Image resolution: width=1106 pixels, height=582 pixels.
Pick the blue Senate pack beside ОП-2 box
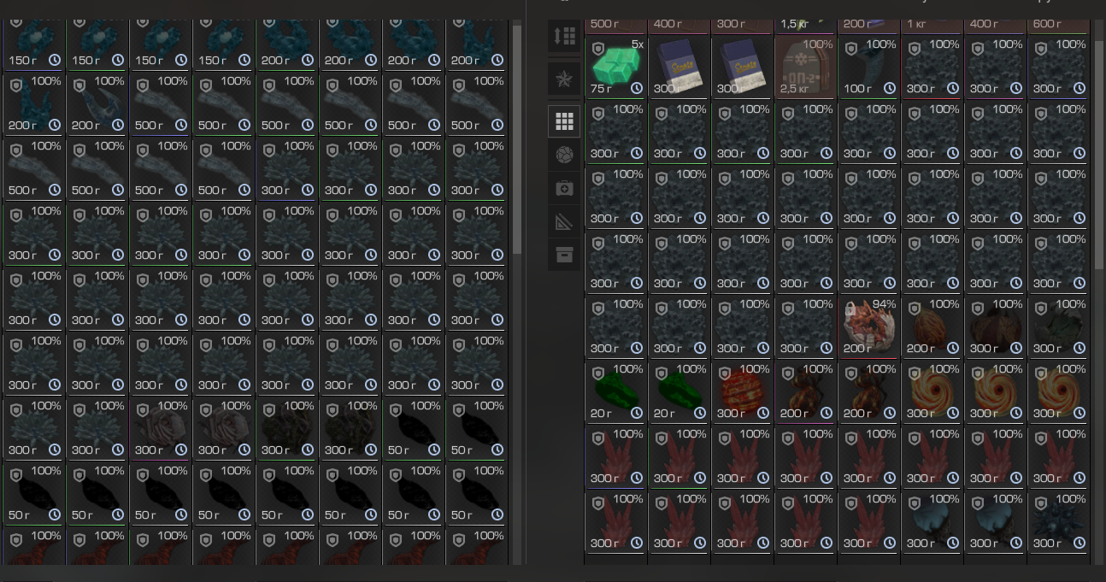coord(743,67)
